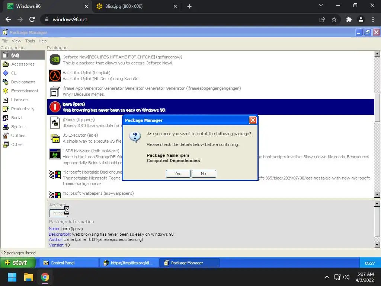Image resolution: width=381 pixels, height=286 pixels.
Task: Open the Chrome extensions puzzle icon
Action: click(x=349, y=19)
